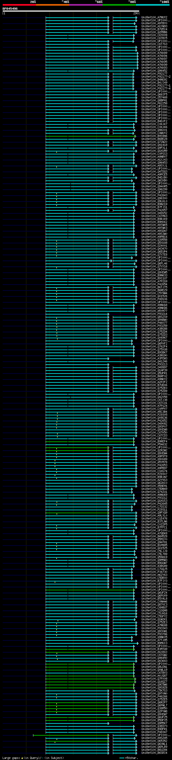This screenshot has height=760, width=172.
Task: Click the =50char. scale legend
Action: tap(129, 758)
